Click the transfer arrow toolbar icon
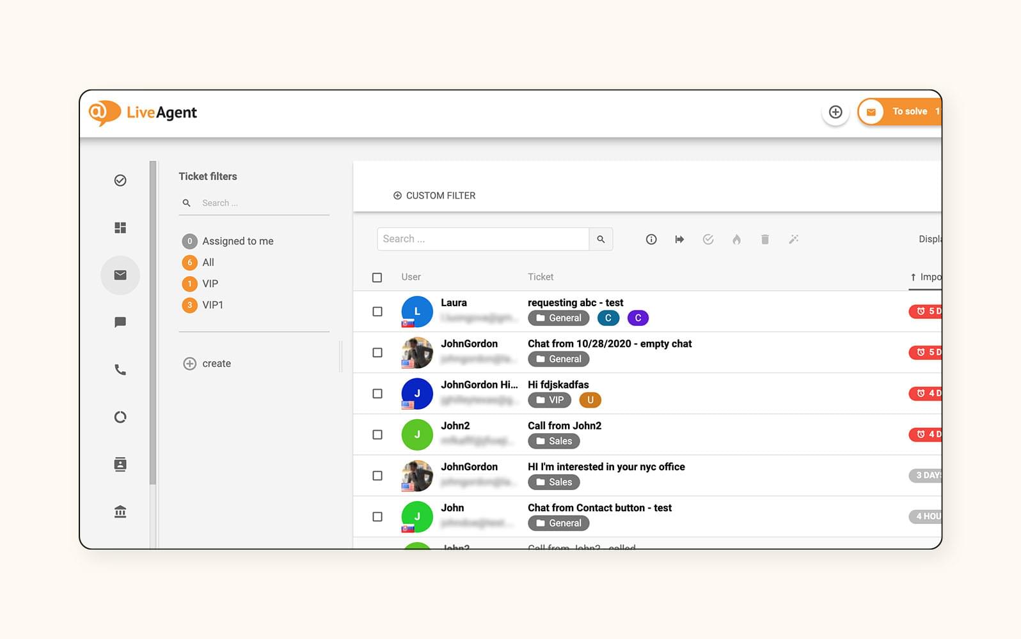The image size is (1021, 639). [679, 239]
